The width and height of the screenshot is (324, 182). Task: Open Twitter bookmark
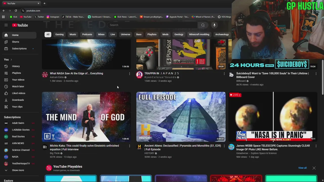coord(39,17)
